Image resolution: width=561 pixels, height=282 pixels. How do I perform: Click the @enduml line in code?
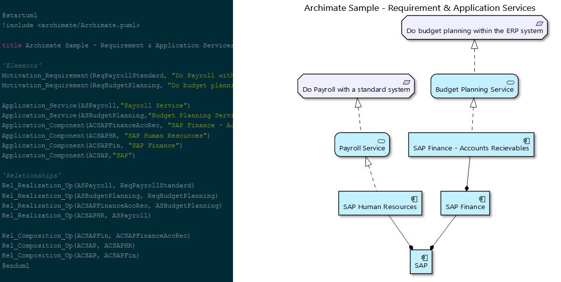[x=16, y=266]
